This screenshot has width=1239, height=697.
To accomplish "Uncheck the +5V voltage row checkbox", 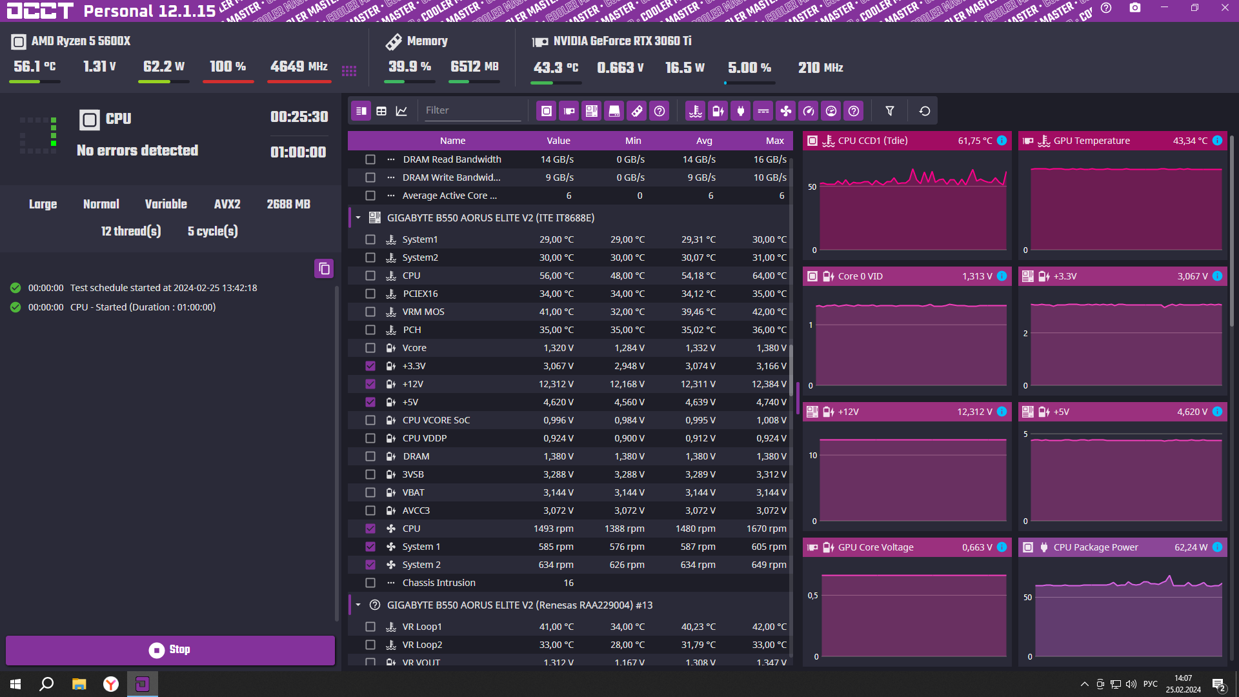I will click(370, 402).
